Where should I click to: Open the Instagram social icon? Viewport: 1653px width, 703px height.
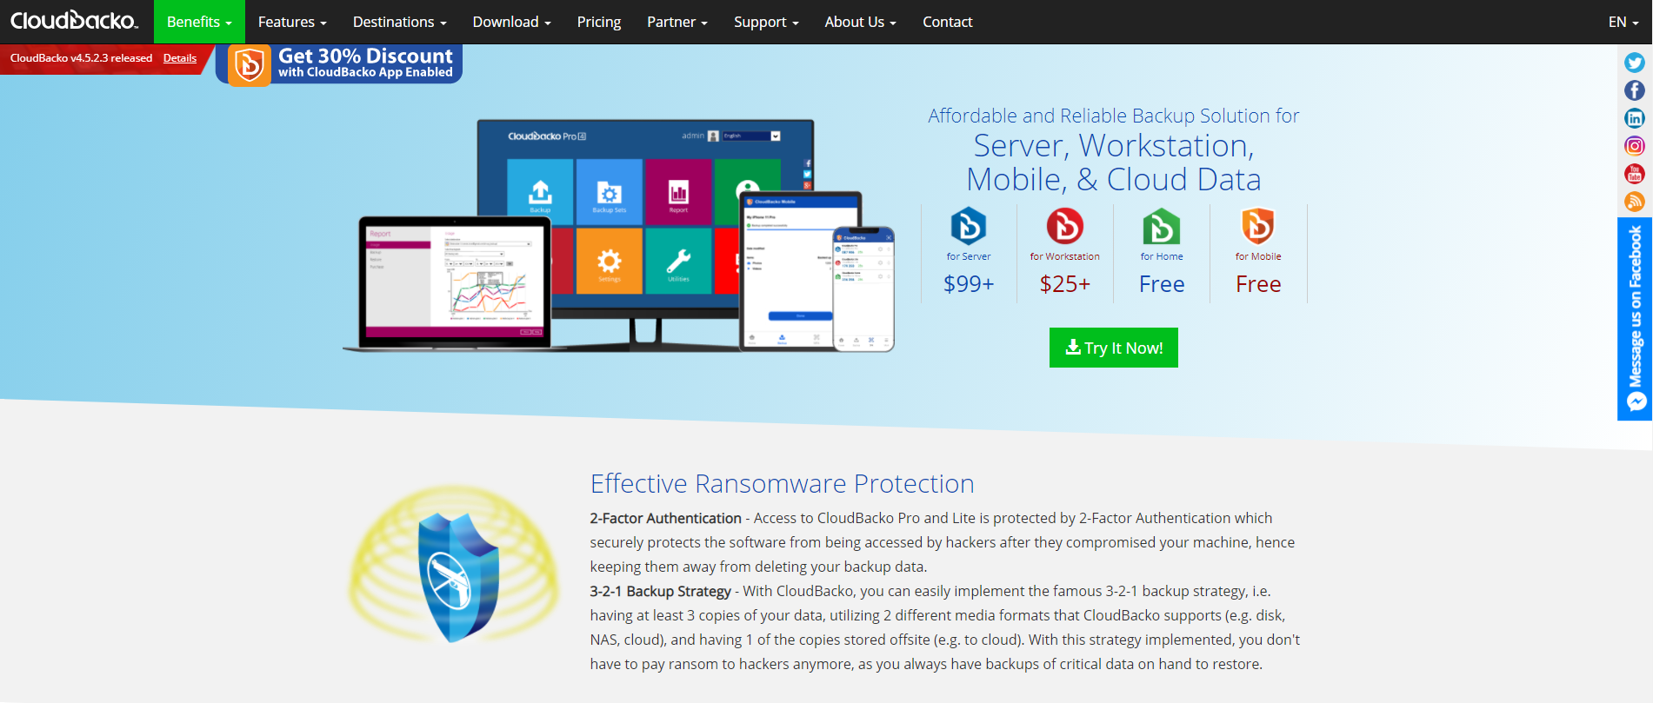coord(1635,146)
